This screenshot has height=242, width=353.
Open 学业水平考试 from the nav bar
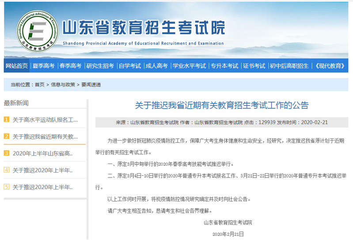[x=189, y=66]
